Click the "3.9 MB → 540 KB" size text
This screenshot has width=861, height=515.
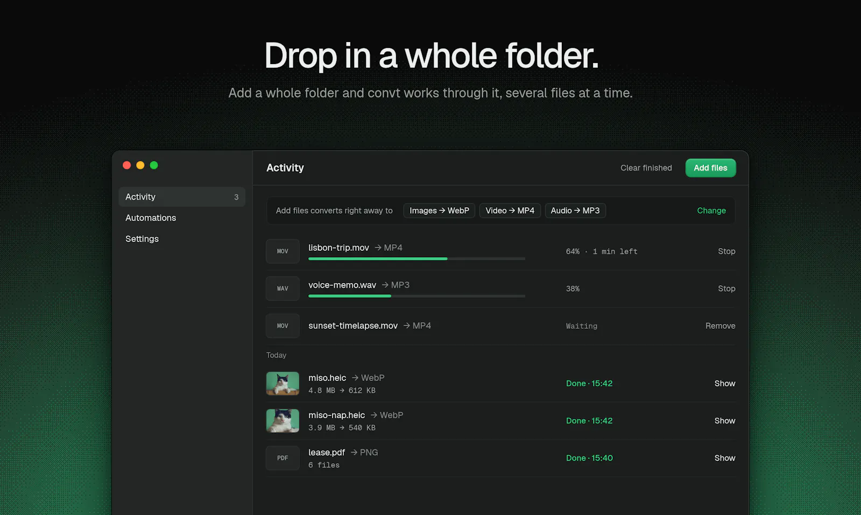[x=342, y=427]
